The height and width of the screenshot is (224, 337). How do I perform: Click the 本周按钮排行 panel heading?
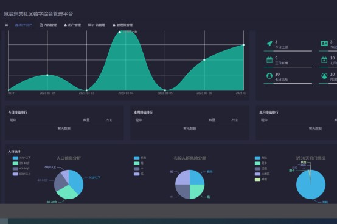tap(143, 112)
